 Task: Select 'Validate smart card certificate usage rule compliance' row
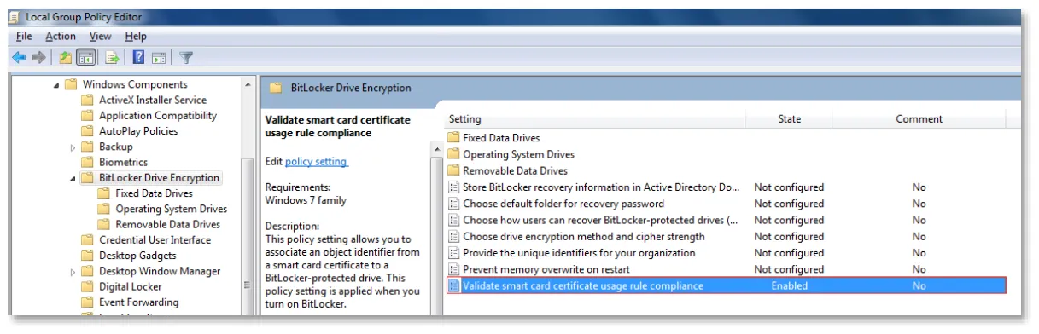point(727,286)
